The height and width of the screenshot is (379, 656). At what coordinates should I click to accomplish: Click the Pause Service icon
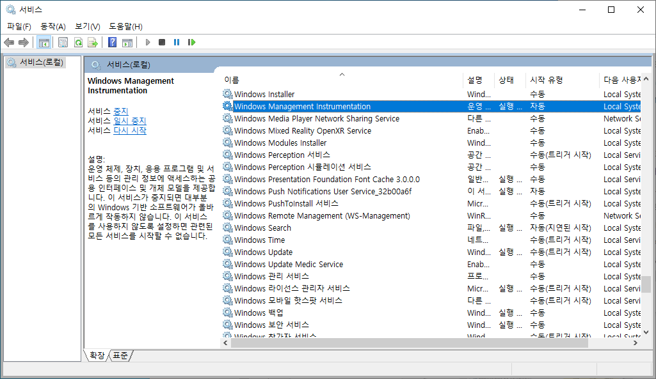coord(177,42)
